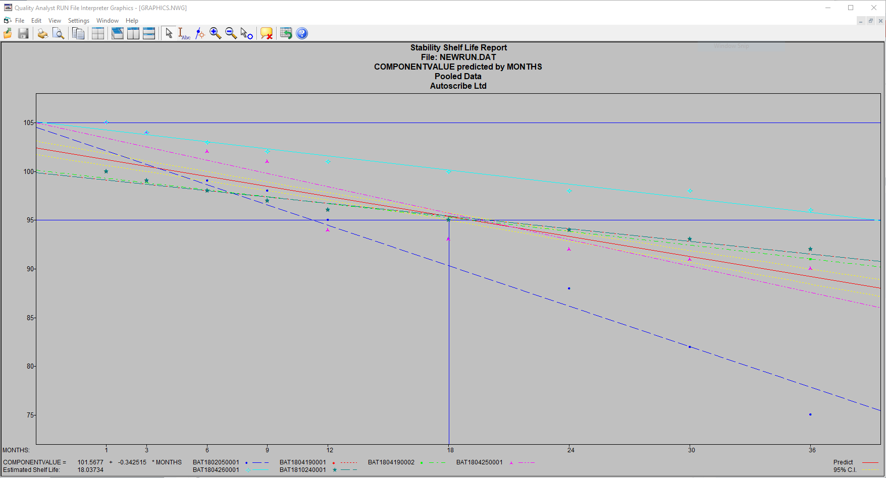The image size is (886, 478).
Task: Cascade the open graph windows
Action: 117,33
